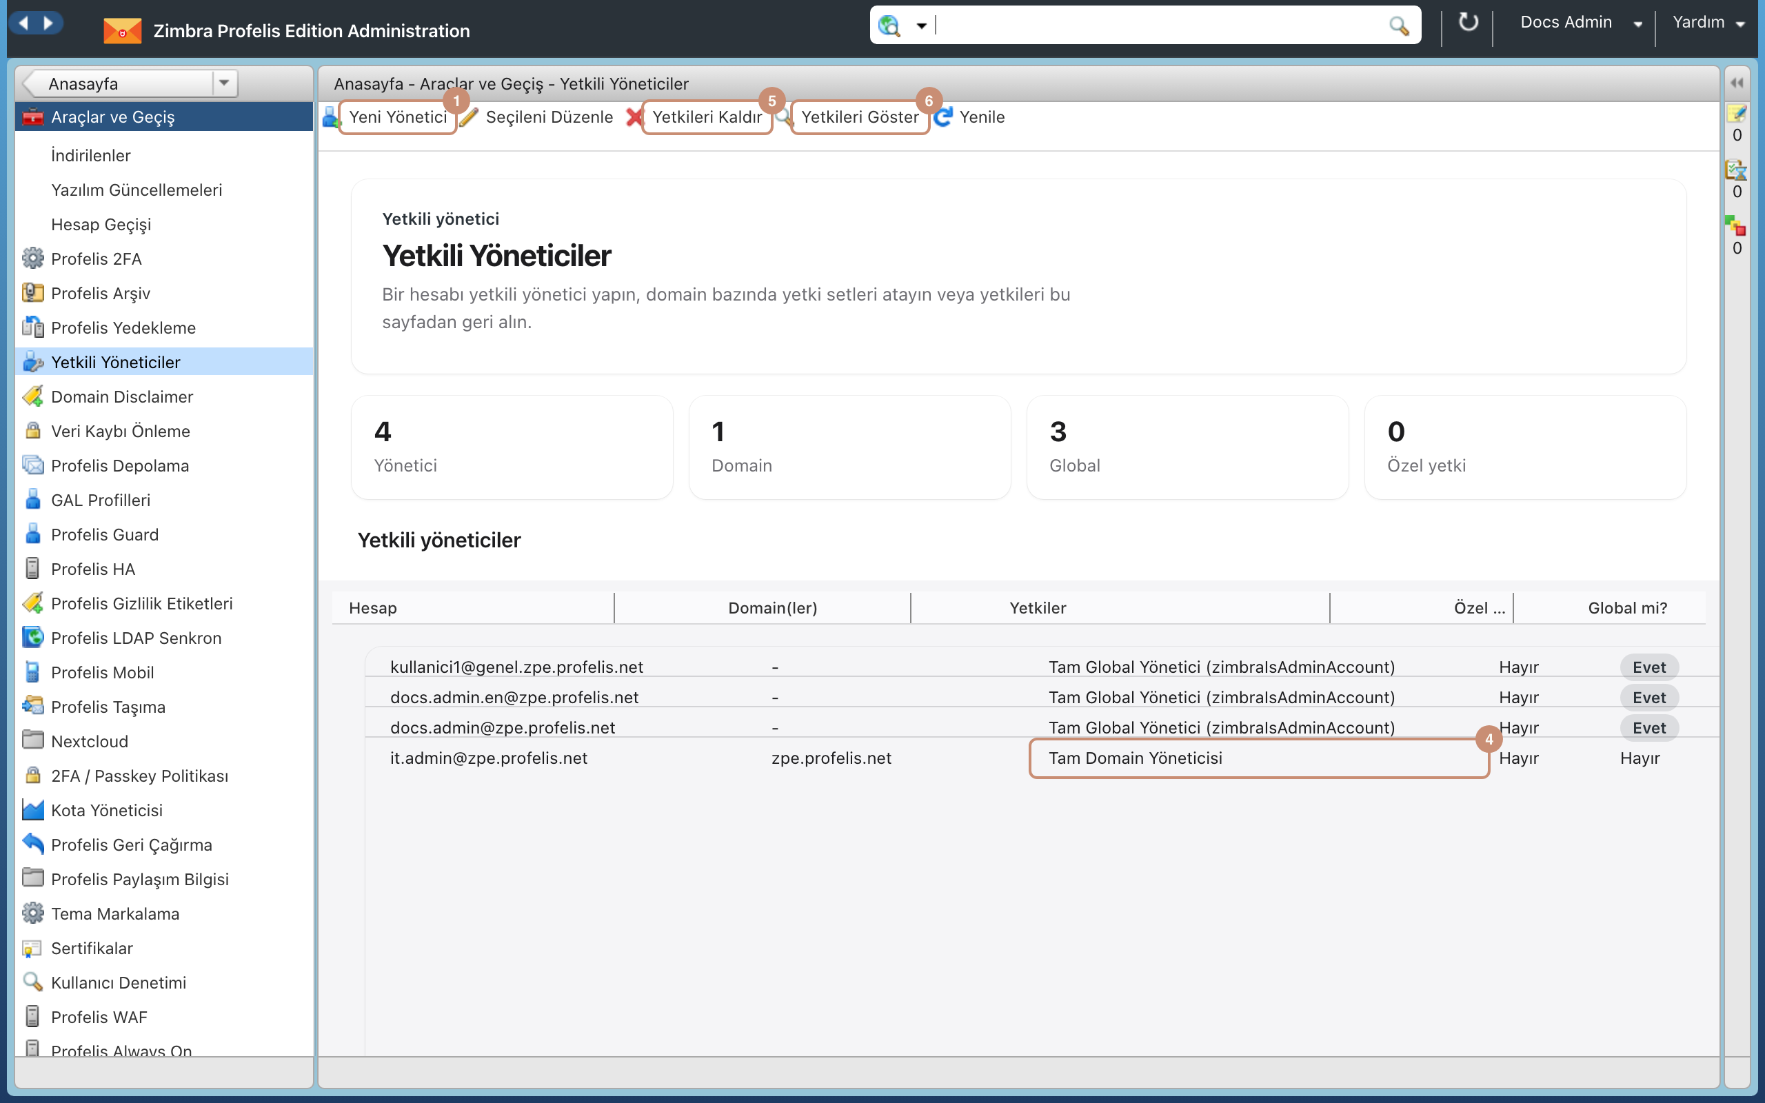
Task: Sort by the Global mi? column header
Action: point(1610,607)
